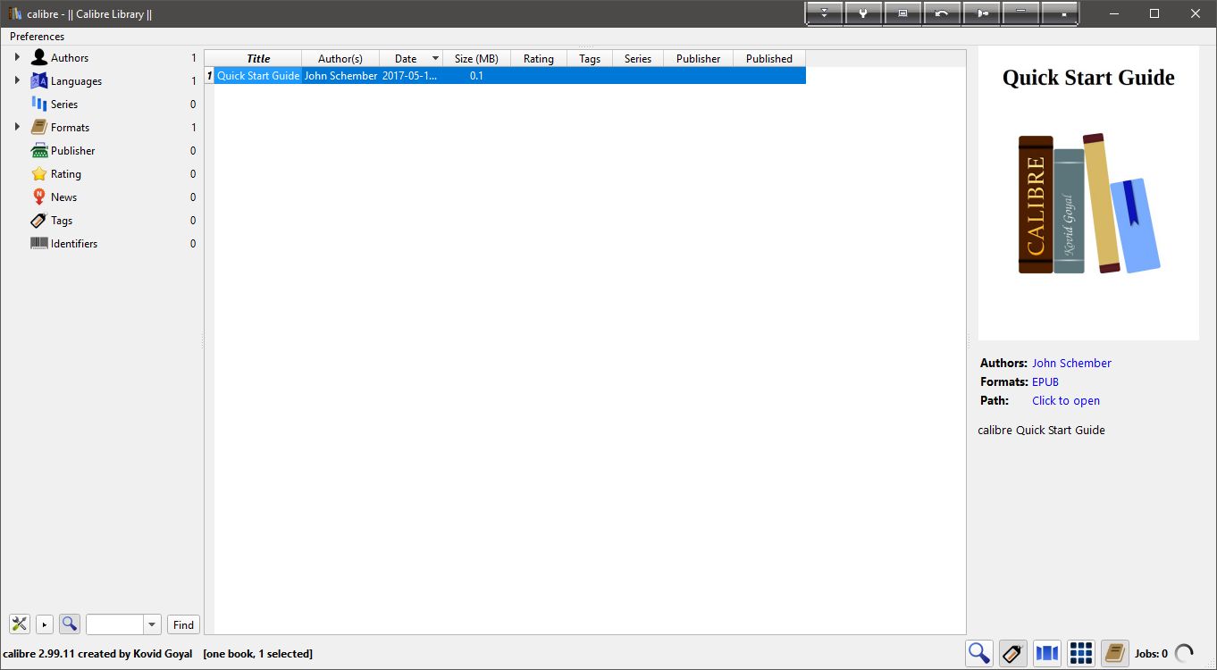This screenshot has width=1217, height=670.
Task: Sort by the Published column header
Action: pos(769,59)
